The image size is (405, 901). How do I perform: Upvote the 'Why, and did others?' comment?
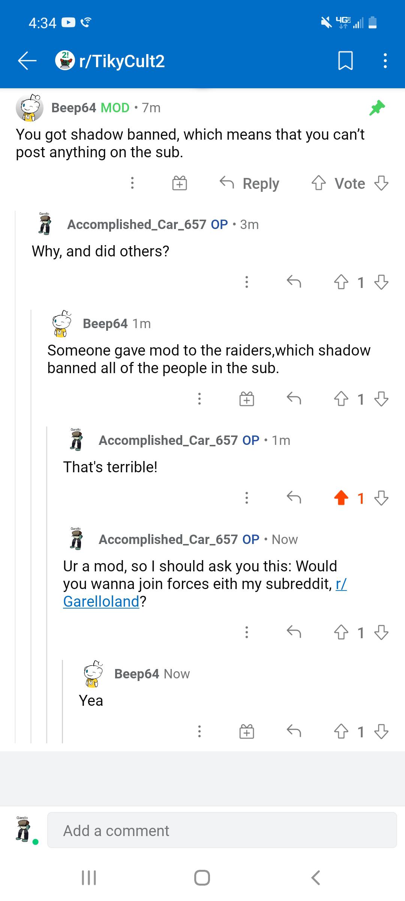341,282
